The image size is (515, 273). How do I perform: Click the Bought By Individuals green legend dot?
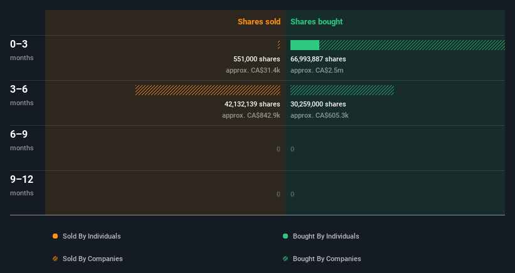[x=285, y=236]
